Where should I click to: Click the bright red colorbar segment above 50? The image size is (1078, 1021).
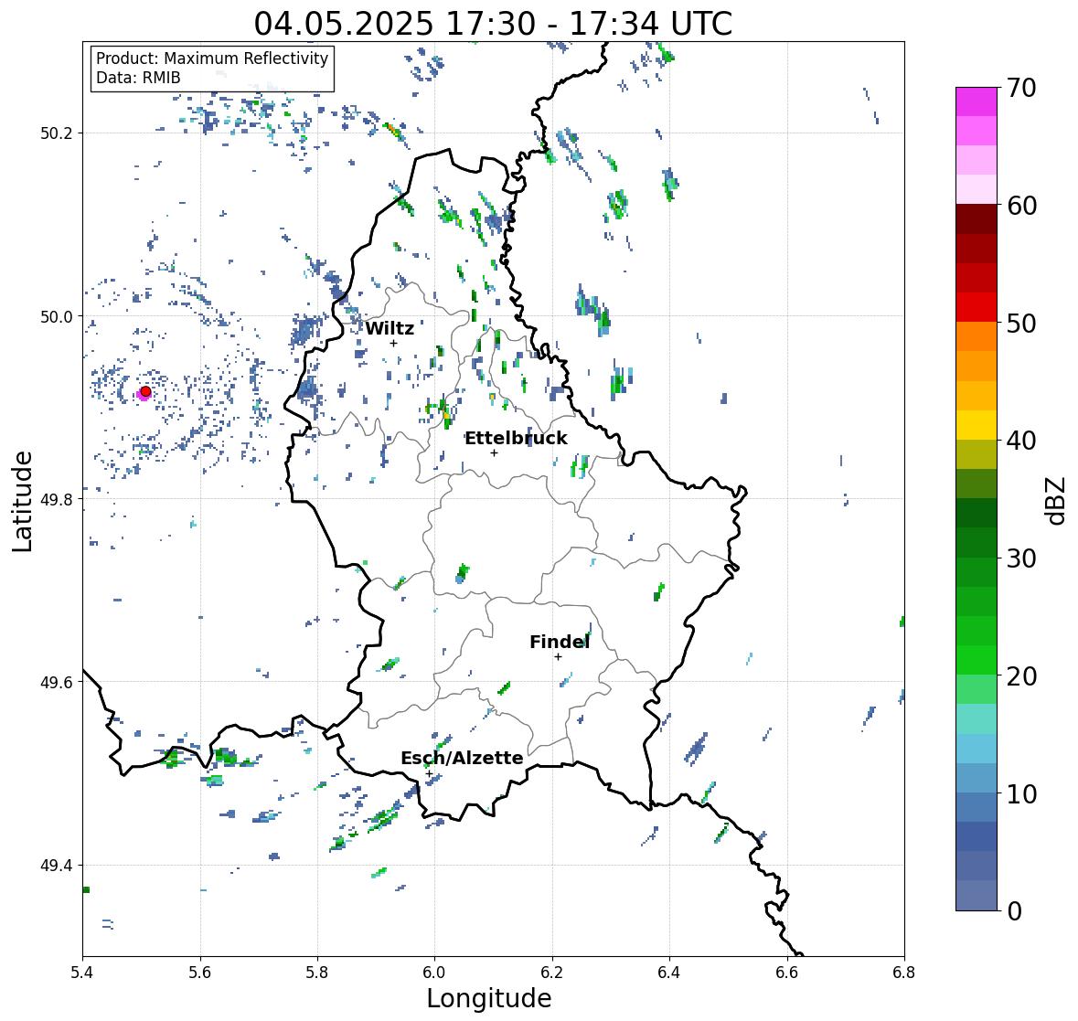[977, 307]
